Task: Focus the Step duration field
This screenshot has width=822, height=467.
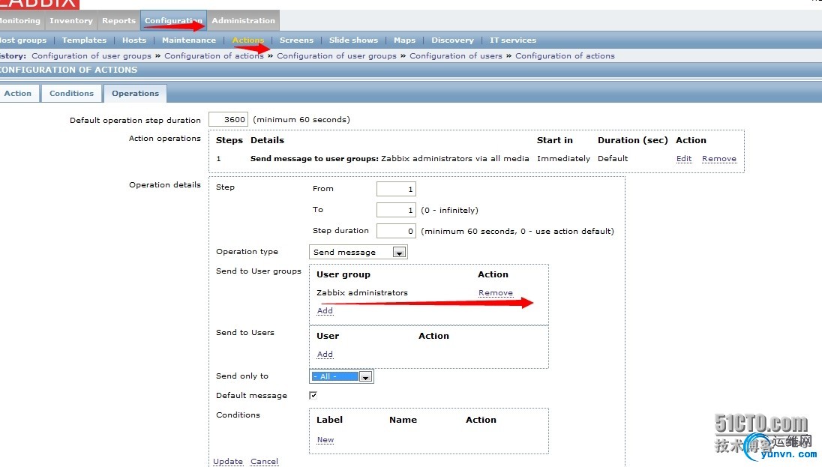Action: (396, 231)
